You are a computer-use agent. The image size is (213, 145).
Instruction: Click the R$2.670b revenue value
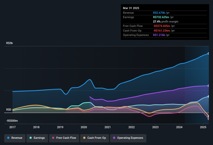click(159, 13)
